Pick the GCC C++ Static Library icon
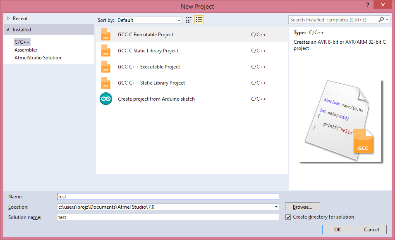The width and height of the screenshot is (395, 240). pyautogui.click(x=106, y=82)
